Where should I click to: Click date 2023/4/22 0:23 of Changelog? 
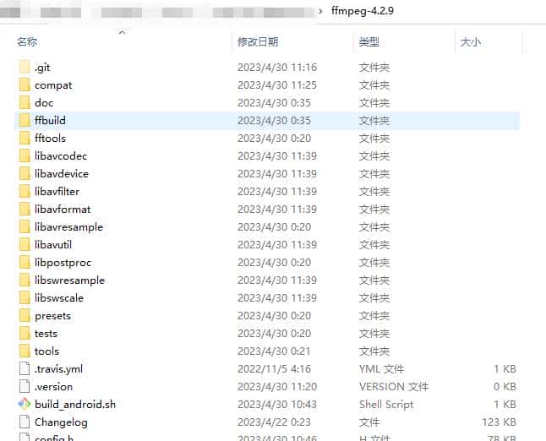[x=274, y=422]
